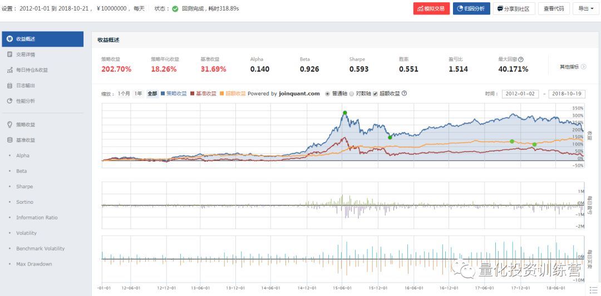The height and width of the screenshot is (296, 601).
Task: Click the 收益概述 yen icon in sidebar
Action: tap(9, 39)
